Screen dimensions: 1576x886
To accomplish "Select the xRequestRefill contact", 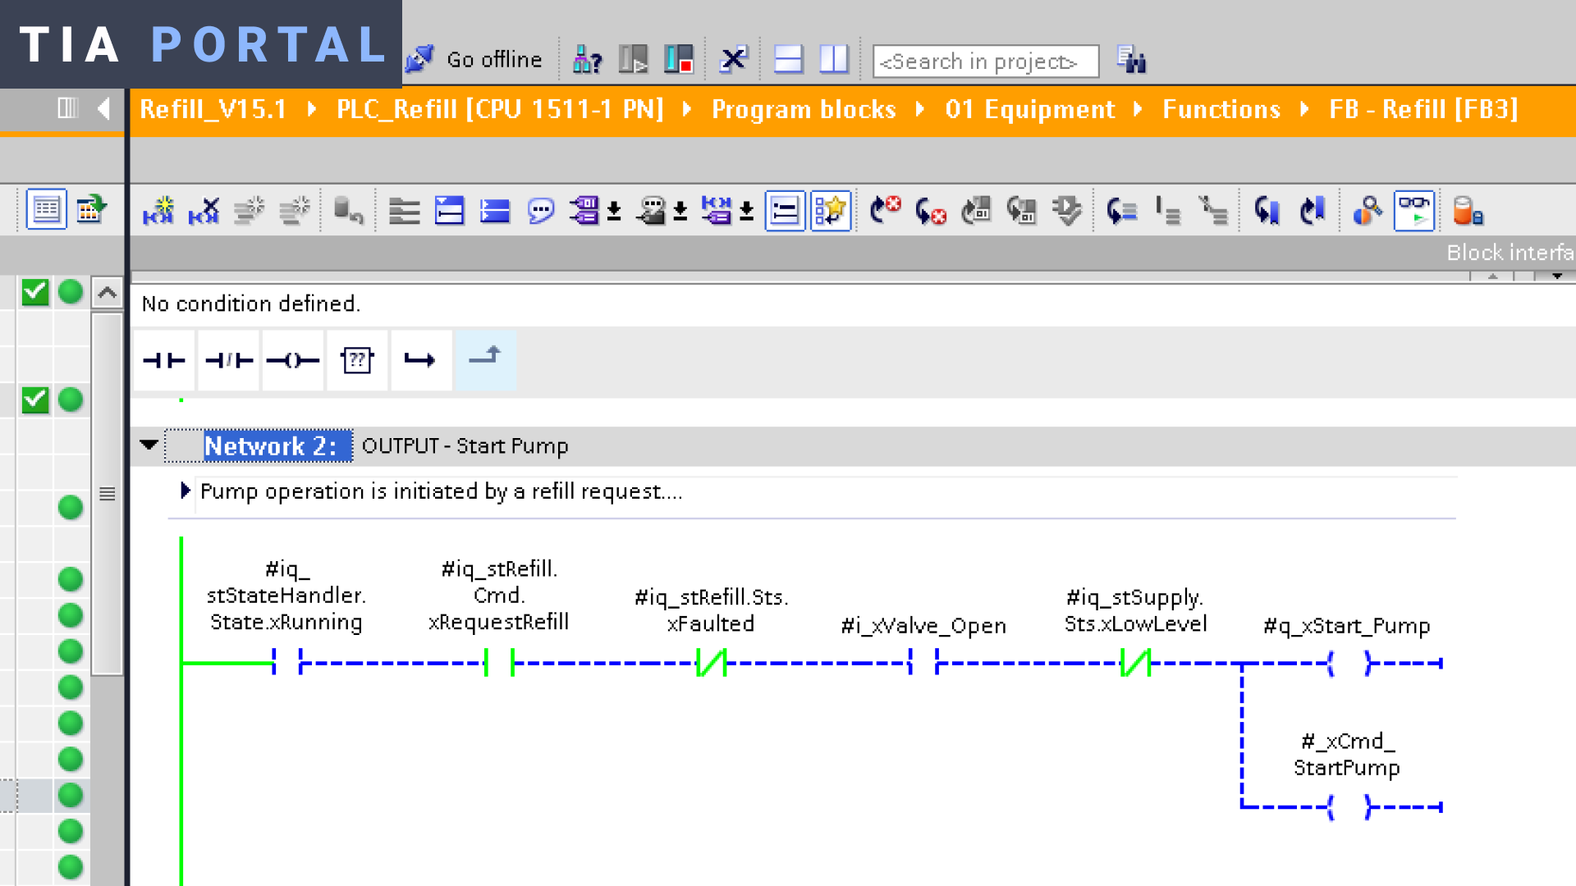I will 499,662.
